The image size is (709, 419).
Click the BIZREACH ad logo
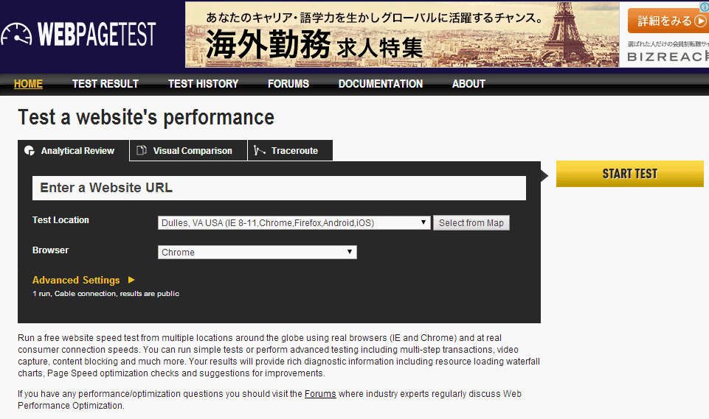coord(668,57)
